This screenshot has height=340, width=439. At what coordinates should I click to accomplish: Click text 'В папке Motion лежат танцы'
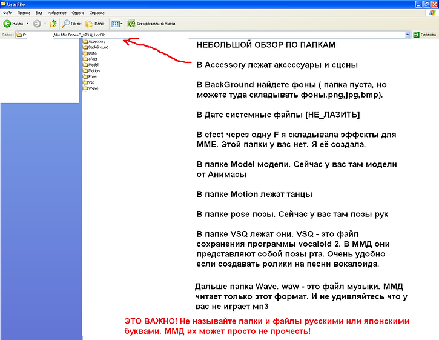[x=254, y=195]
